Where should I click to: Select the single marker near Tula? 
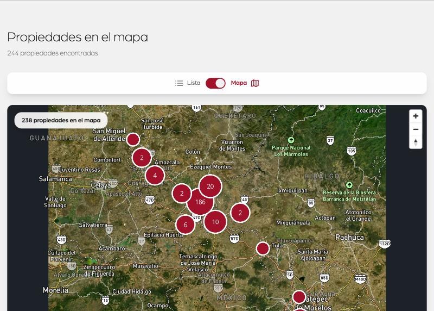coord(263,248)
